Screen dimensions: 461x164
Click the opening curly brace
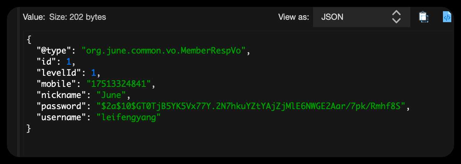tap(29, 40)
